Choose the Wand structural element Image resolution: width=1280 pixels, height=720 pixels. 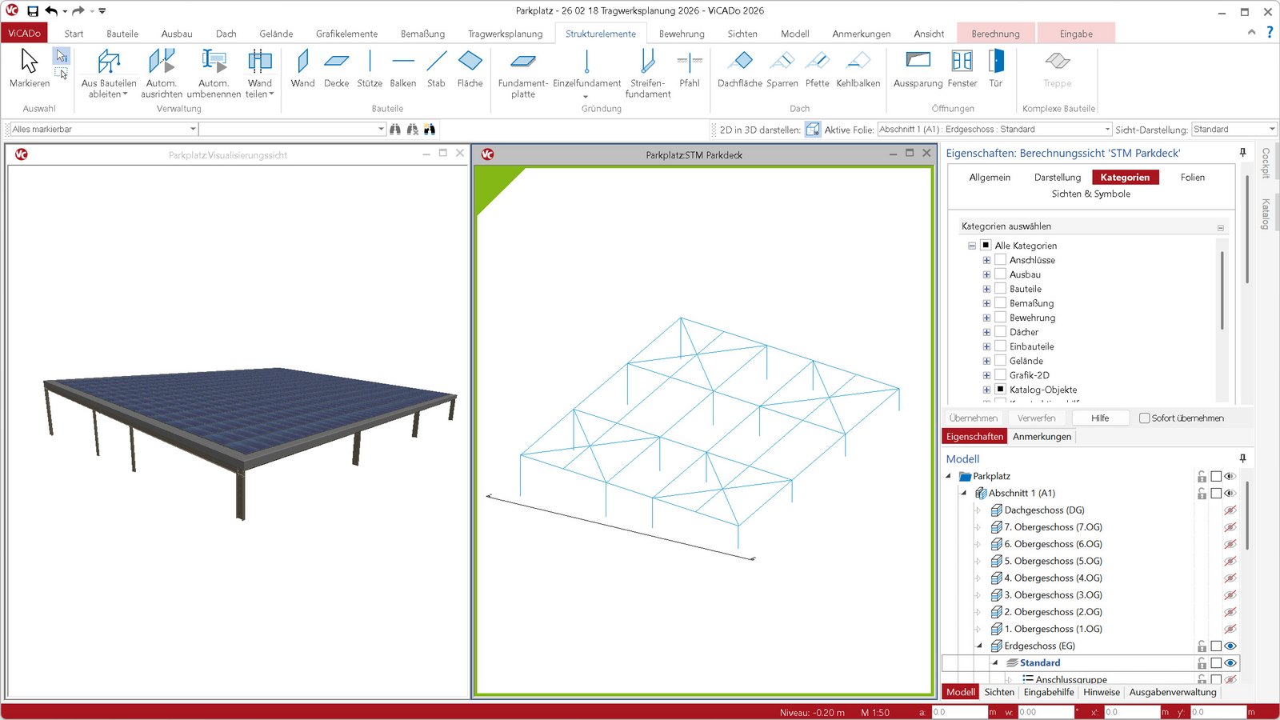[x=302, y=68]
